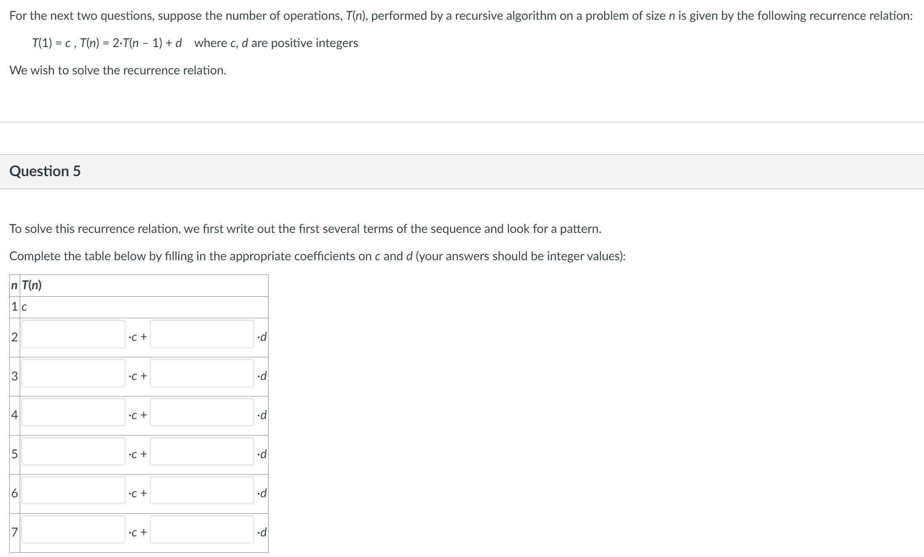Click the Question 5 heading

click(x=45, y=171)
